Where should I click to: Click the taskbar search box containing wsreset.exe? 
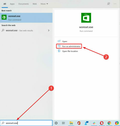[26, 123]
